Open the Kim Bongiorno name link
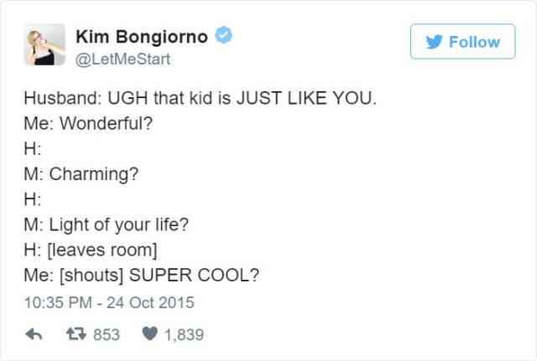537x361 pixels. (x=142, y=36)
